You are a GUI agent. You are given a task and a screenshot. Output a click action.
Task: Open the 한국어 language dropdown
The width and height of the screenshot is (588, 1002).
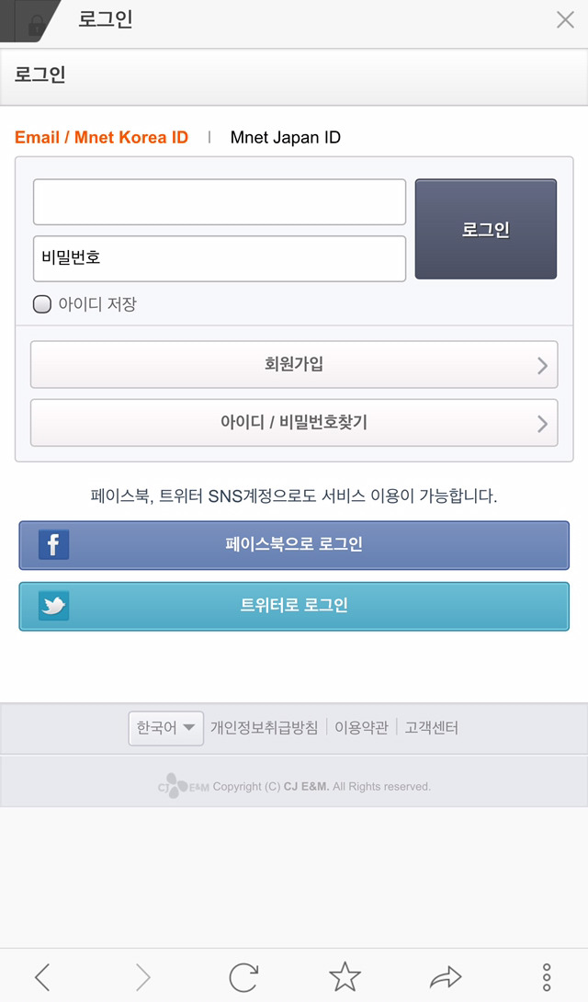165,727
